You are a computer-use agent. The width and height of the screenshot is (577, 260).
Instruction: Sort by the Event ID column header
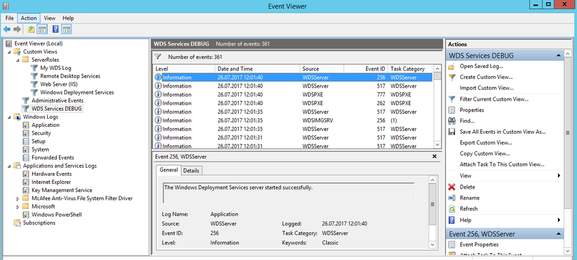(x=366, y=69)
